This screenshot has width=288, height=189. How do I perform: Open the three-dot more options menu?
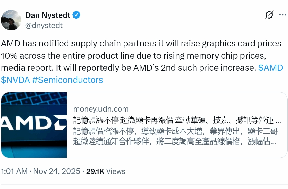tap(282, 15)
